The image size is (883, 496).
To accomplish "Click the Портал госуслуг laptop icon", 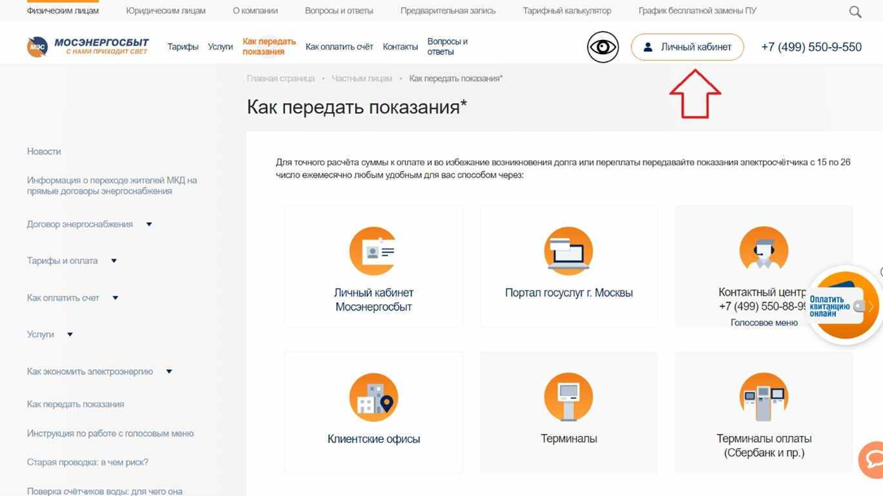I will pos(569,251).
